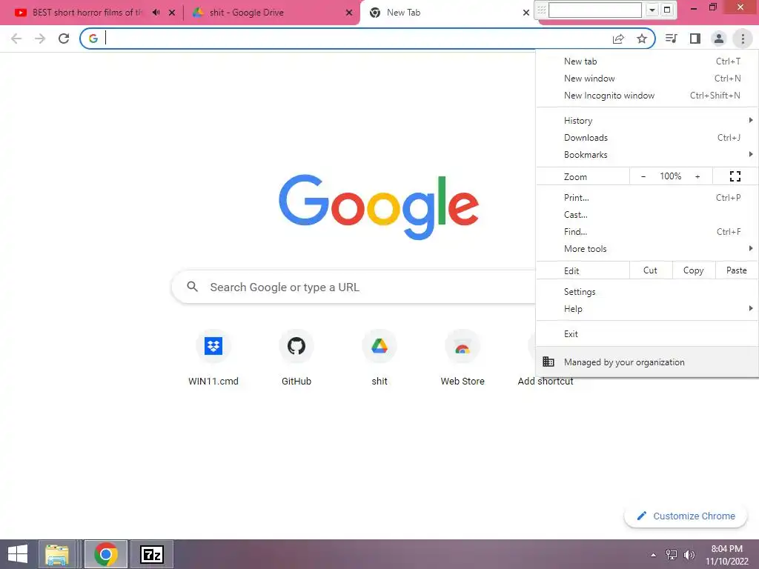Expand the History submenu
Screen dimensions: 759x569
pyautogui.click(x=647, y=121)
